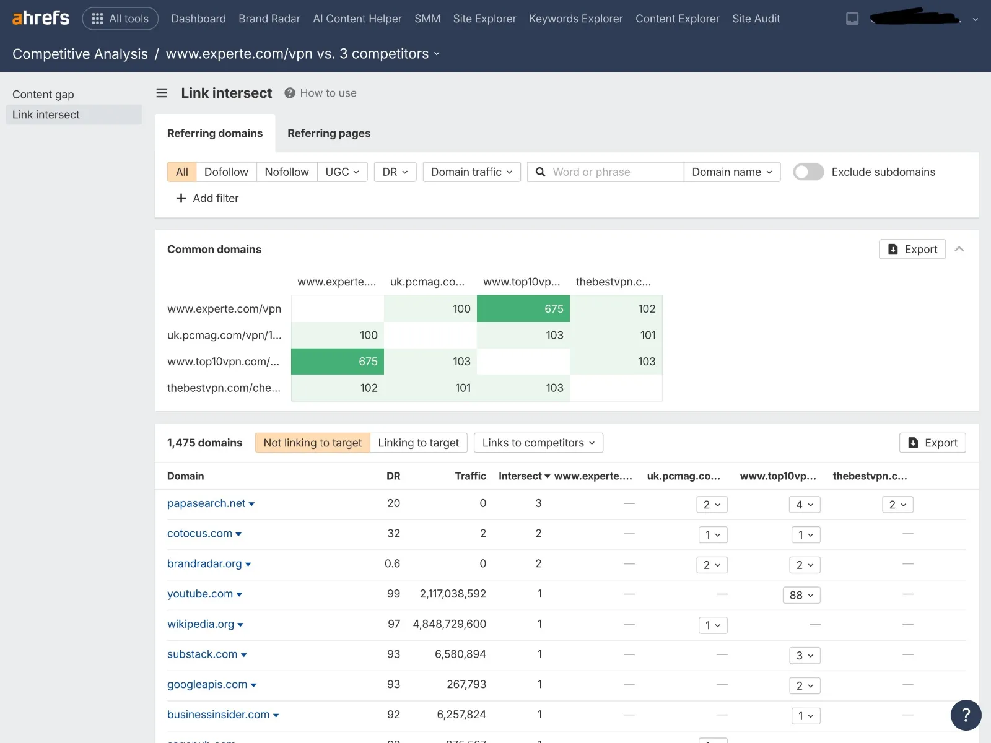The width and height of the screenshot is (991, 743).
Task: Open googleapis.com domain link
Action: (207, 684)
